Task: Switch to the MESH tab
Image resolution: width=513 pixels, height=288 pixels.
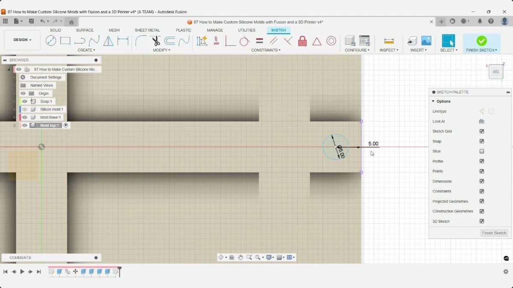Action: [114, 30]
